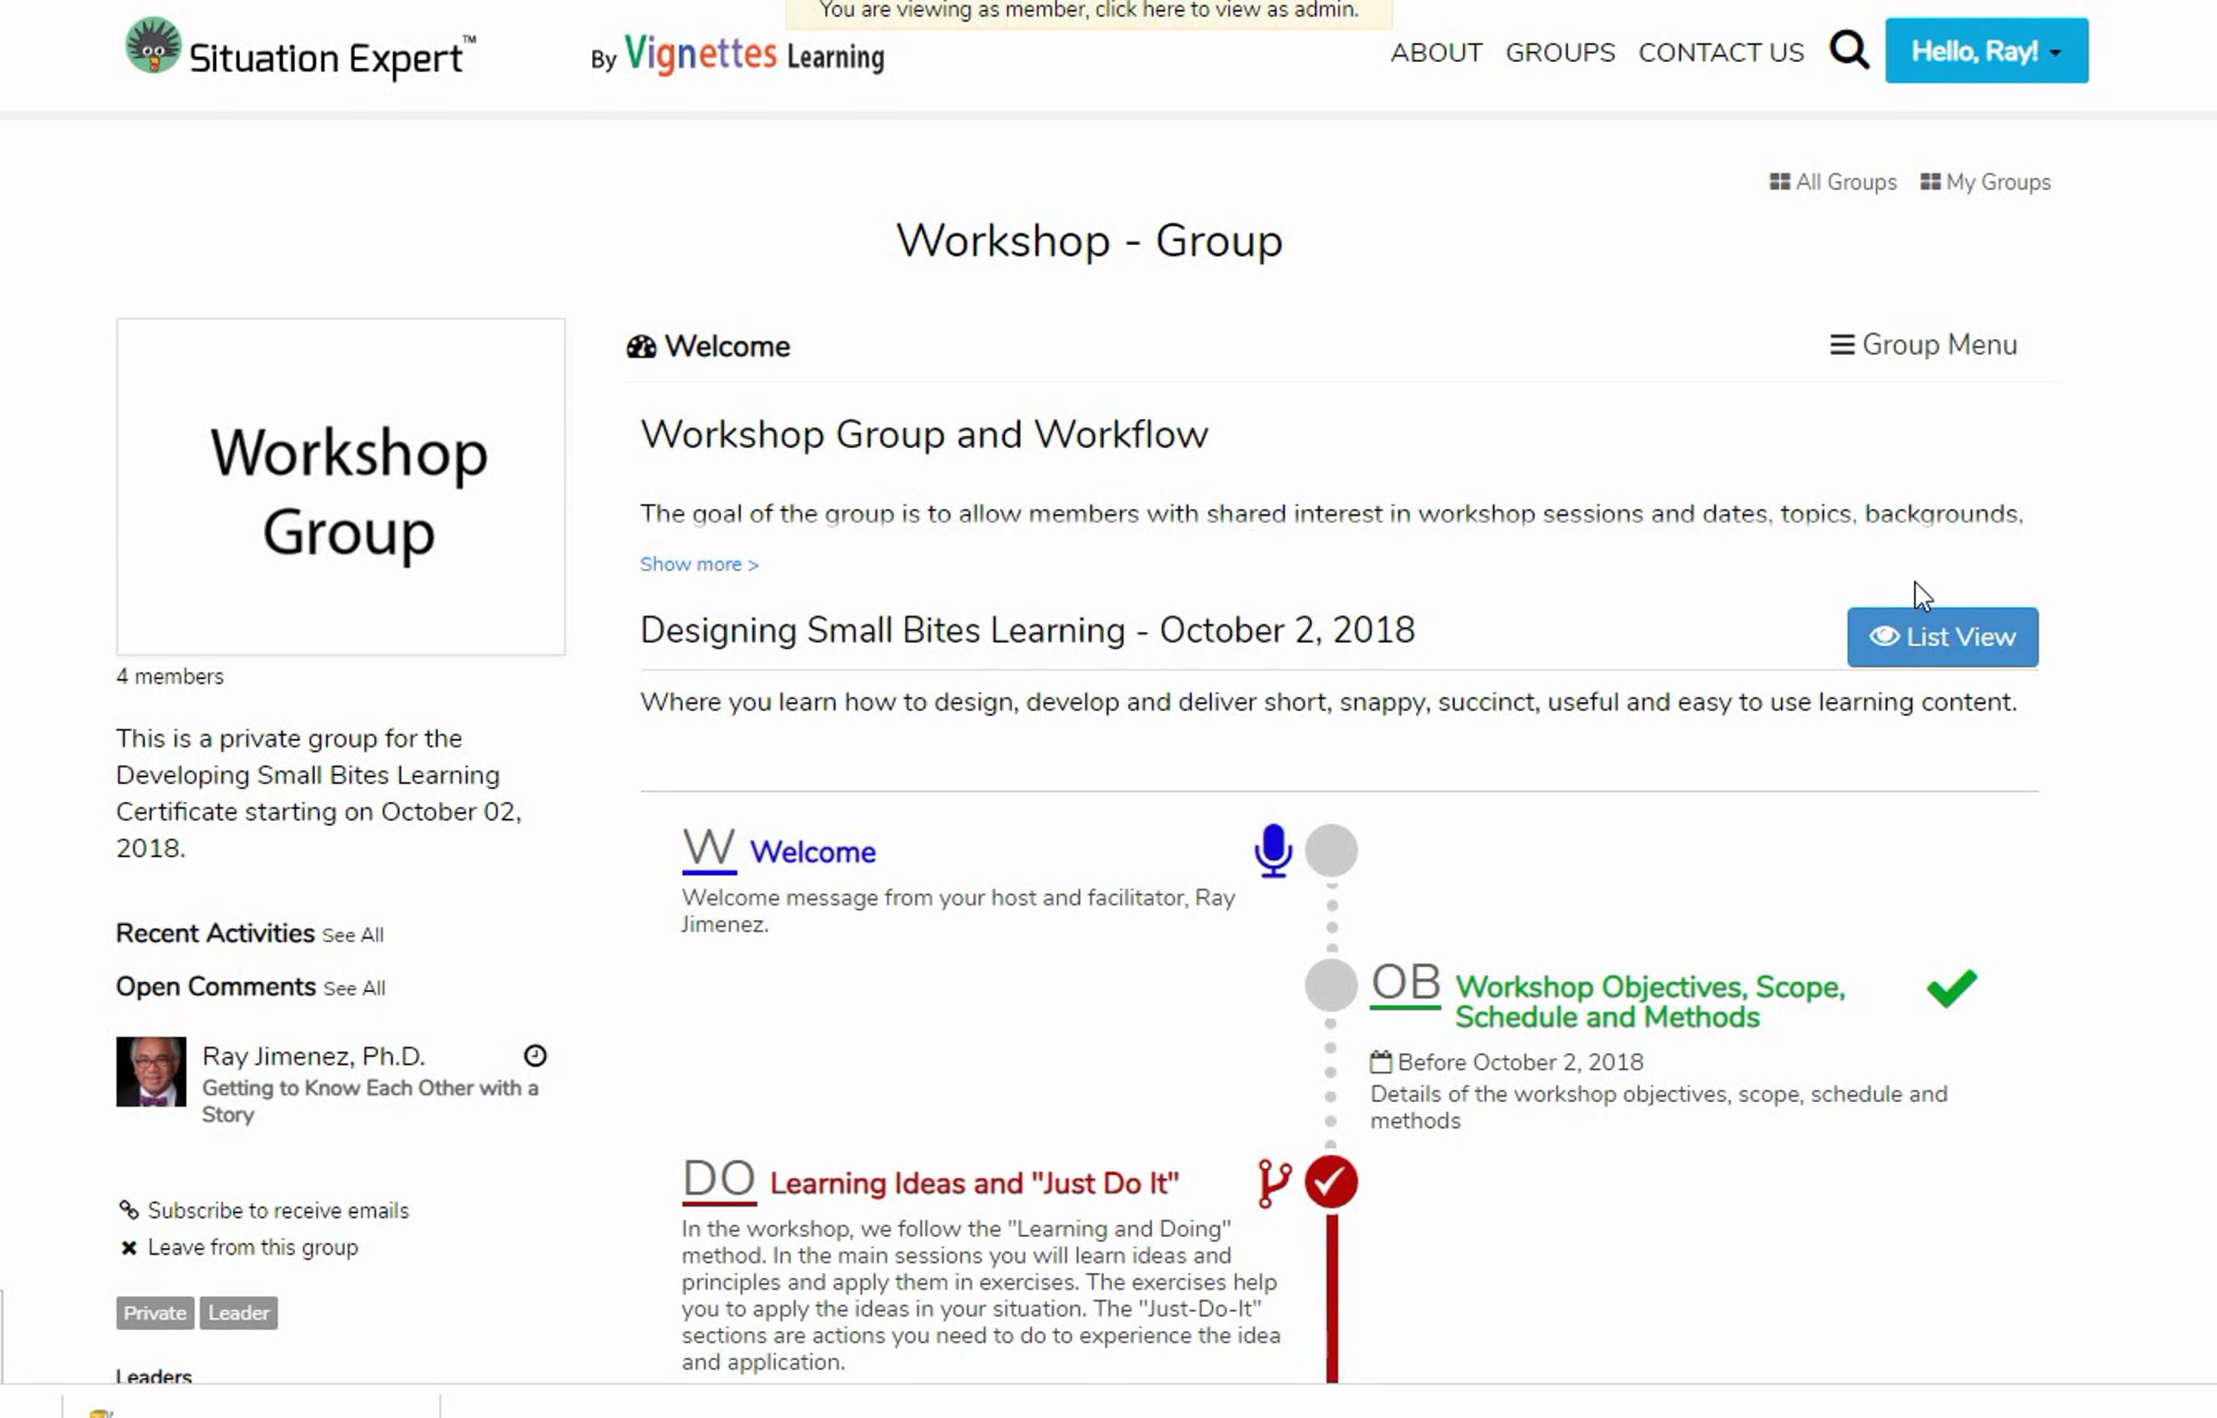Screen dimensions: 2217x1418
Task: Switch to List View with eye button
Action: 1942,636
